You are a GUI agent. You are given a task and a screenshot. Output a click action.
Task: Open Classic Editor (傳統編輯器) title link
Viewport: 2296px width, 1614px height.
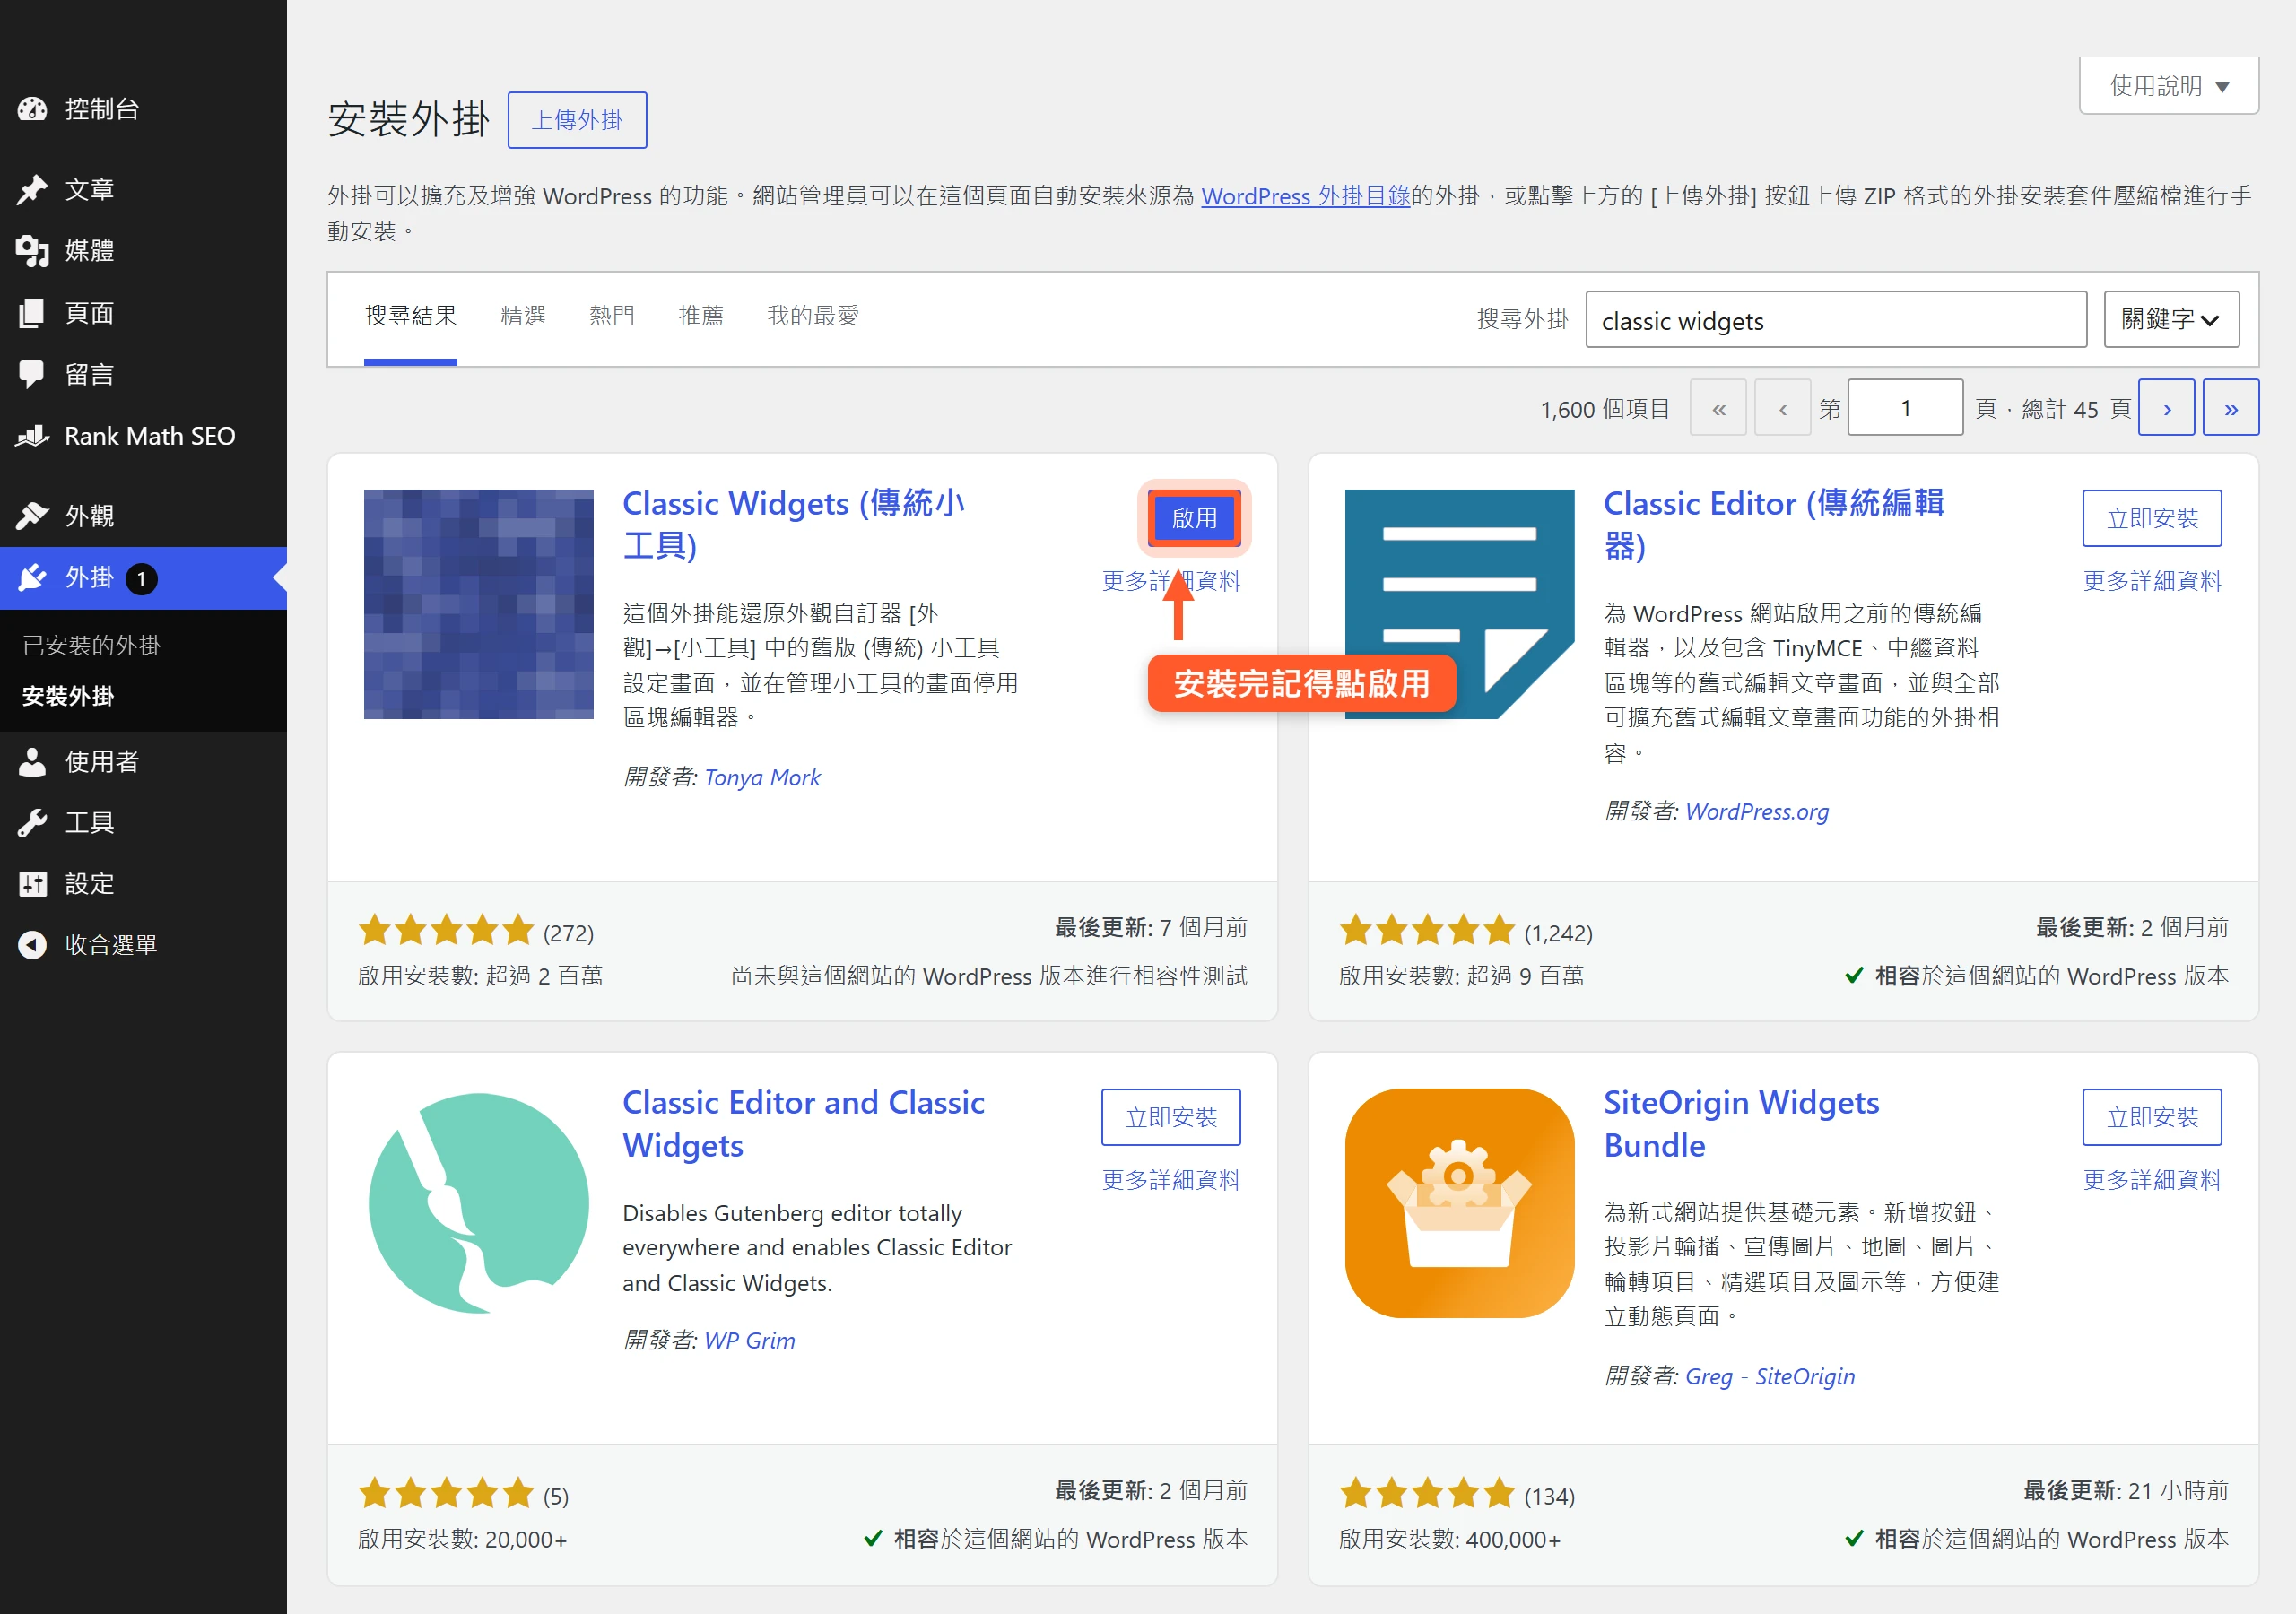1773,524
